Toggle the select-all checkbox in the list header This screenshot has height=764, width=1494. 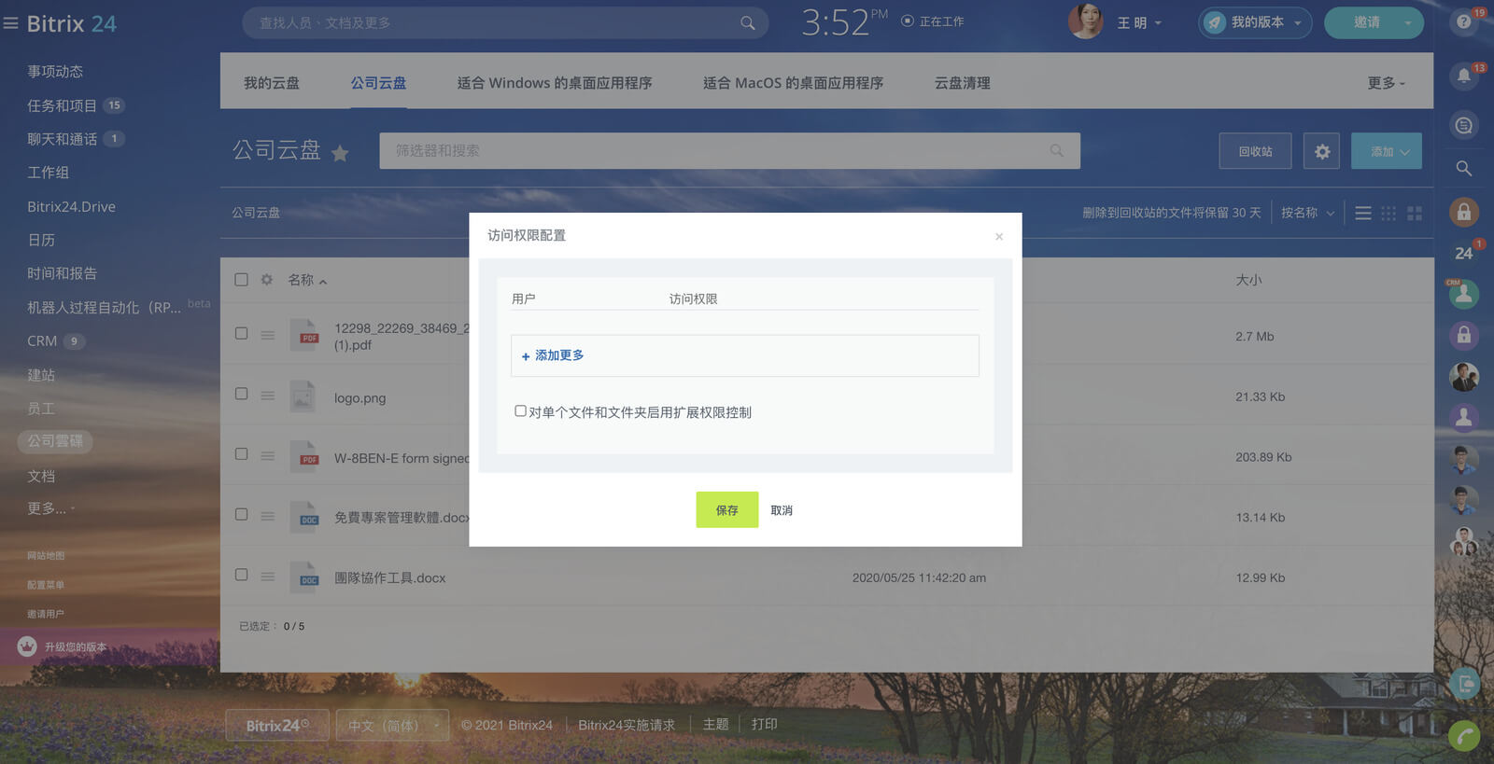[x=241, y=279]
